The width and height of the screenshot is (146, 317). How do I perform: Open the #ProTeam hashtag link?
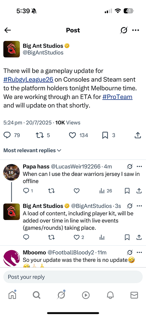[x=117, y=97]
